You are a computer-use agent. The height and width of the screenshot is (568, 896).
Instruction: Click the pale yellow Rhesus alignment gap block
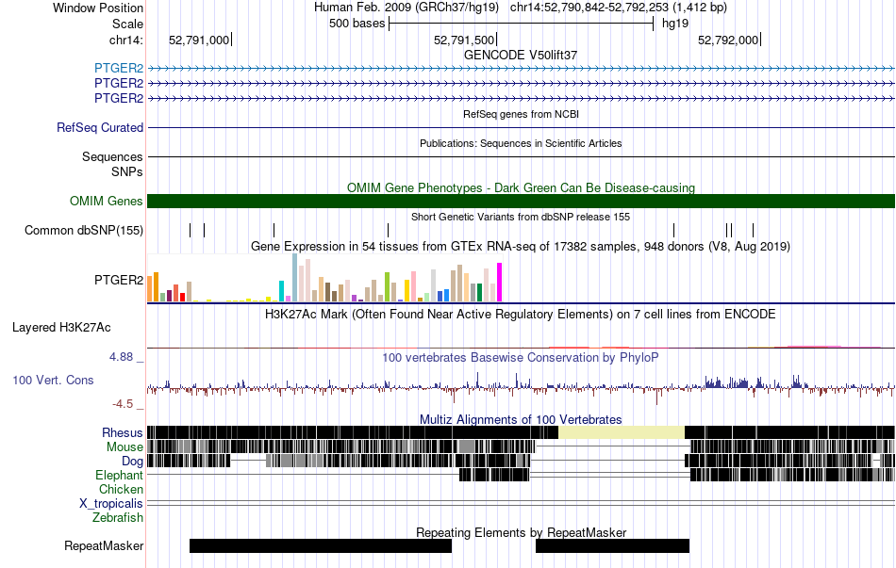pyautogui.click(x=622, y=432)
